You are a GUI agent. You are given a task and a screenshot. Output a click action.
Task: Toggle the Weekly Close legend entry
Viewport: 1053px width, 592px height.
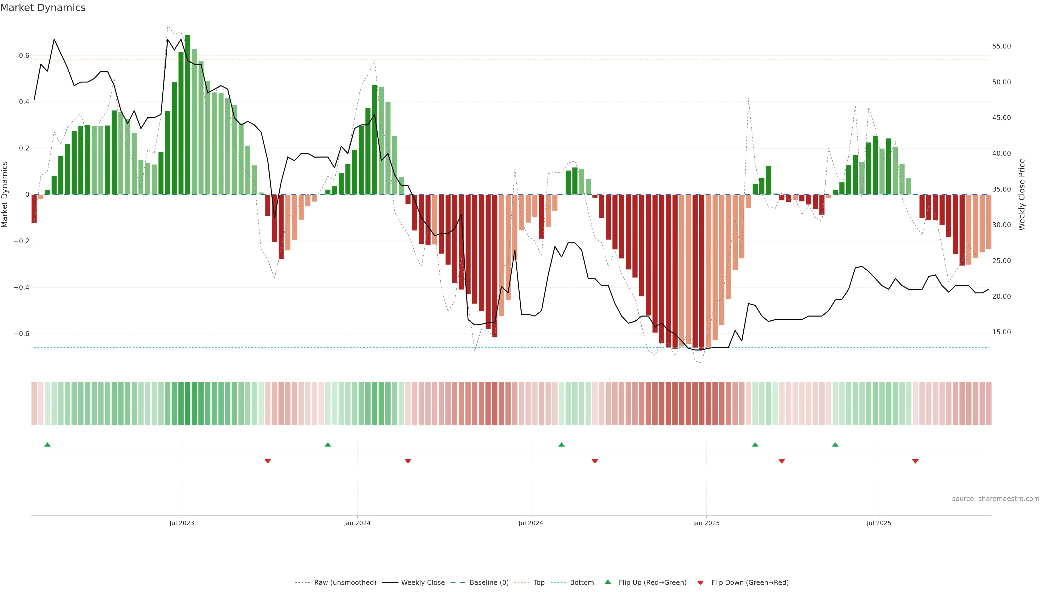pyautogui.click(x=423, y=583)
